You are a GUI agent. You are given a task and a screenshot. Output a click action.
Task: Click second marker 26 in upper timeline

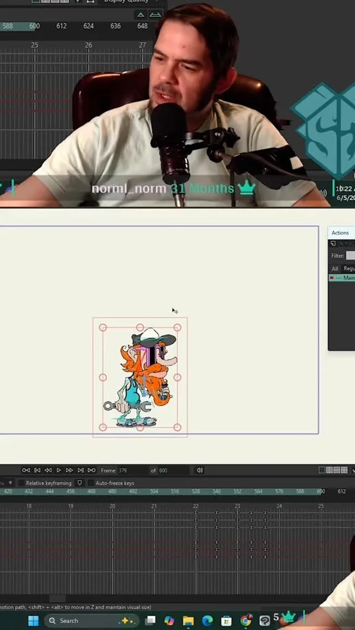coord(88,45)
